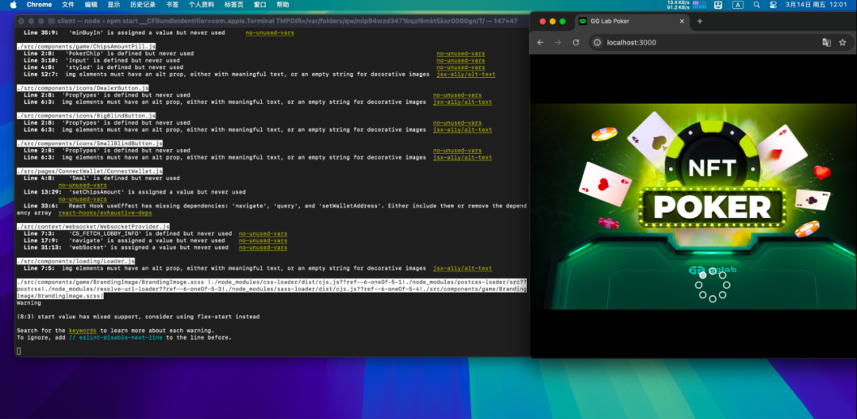Go back in Chrome's navigation
The width and height of the screenshot is (857, 419).
coord(540,43)
